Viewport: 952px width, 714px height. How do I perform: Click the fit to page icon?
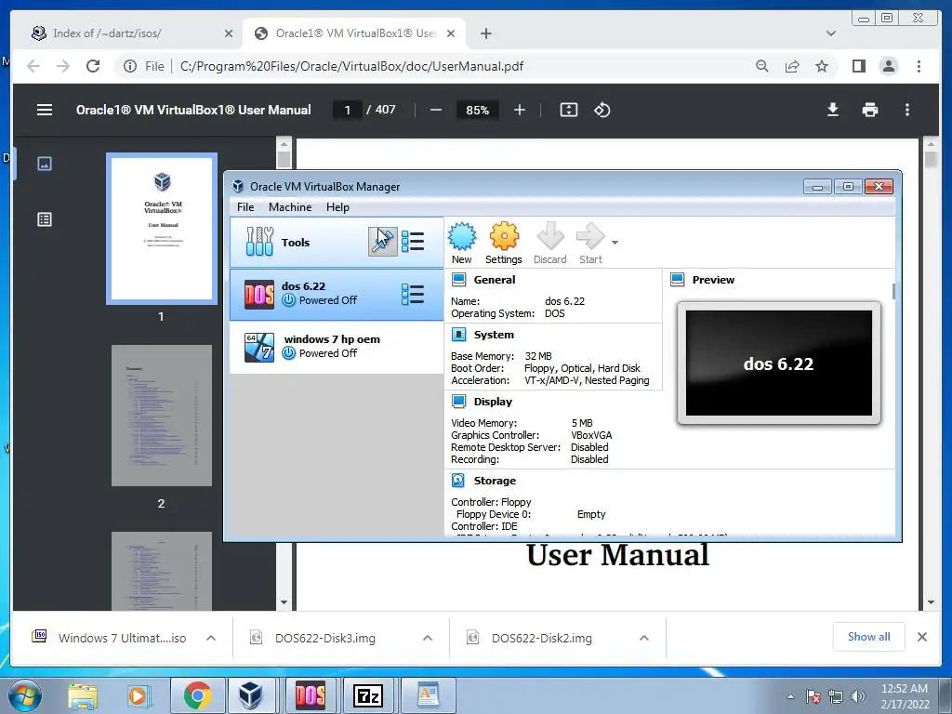569,110
